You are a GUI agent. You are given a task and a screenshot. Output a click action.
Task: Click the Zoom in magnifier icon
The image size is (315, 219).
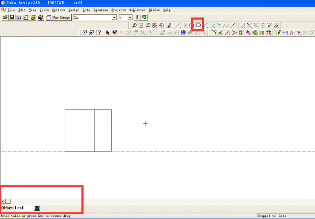pyautogui.click(x=134, y=25)
